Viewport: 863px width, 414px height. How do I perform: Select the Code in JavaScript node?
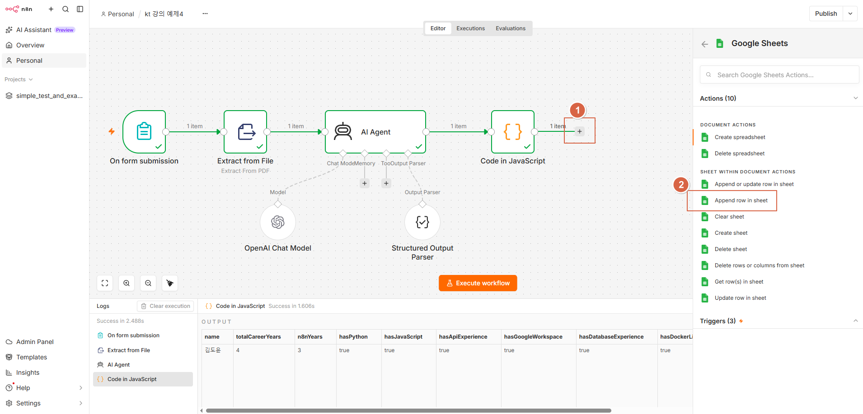coord(513,132)
